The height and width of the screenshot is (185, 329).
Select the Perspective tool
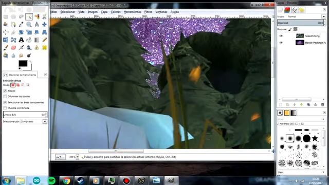pos(44,32)
